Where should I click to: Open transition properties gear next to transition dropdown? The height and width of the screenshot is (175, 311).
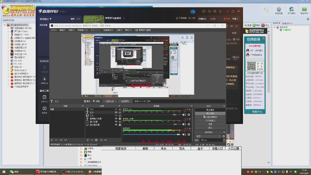(224, 136)
